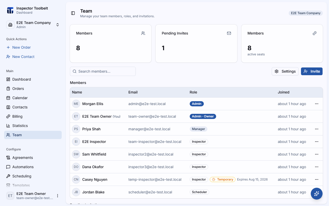Open row actions for Morgan Ellis
The height and width of the screenshot is (206, 329).
point(317,104)
